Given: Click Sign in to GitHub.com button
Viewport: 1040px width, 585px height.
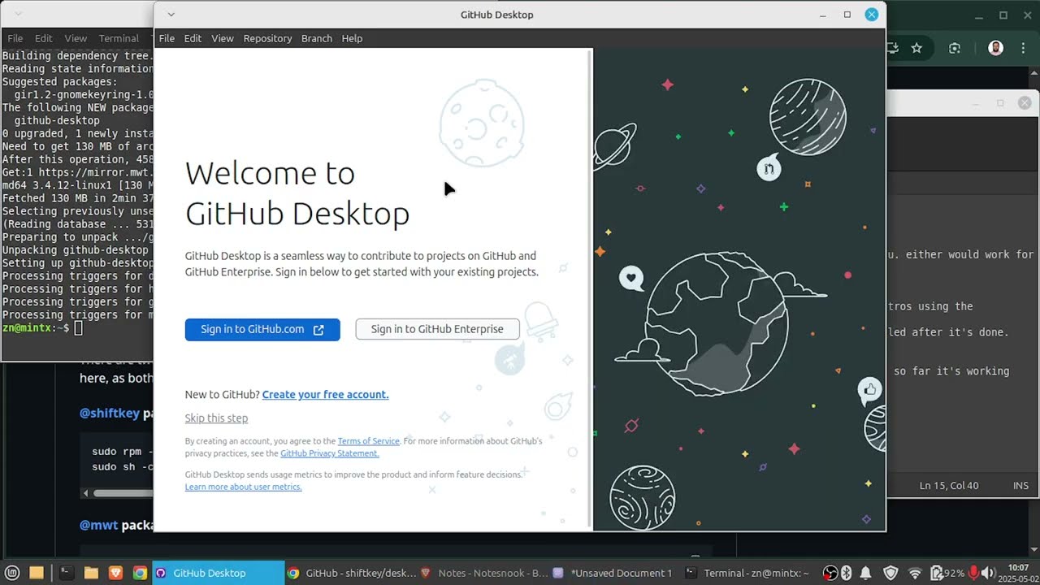Looking at the screenshot, I should [x=262, y=329].
